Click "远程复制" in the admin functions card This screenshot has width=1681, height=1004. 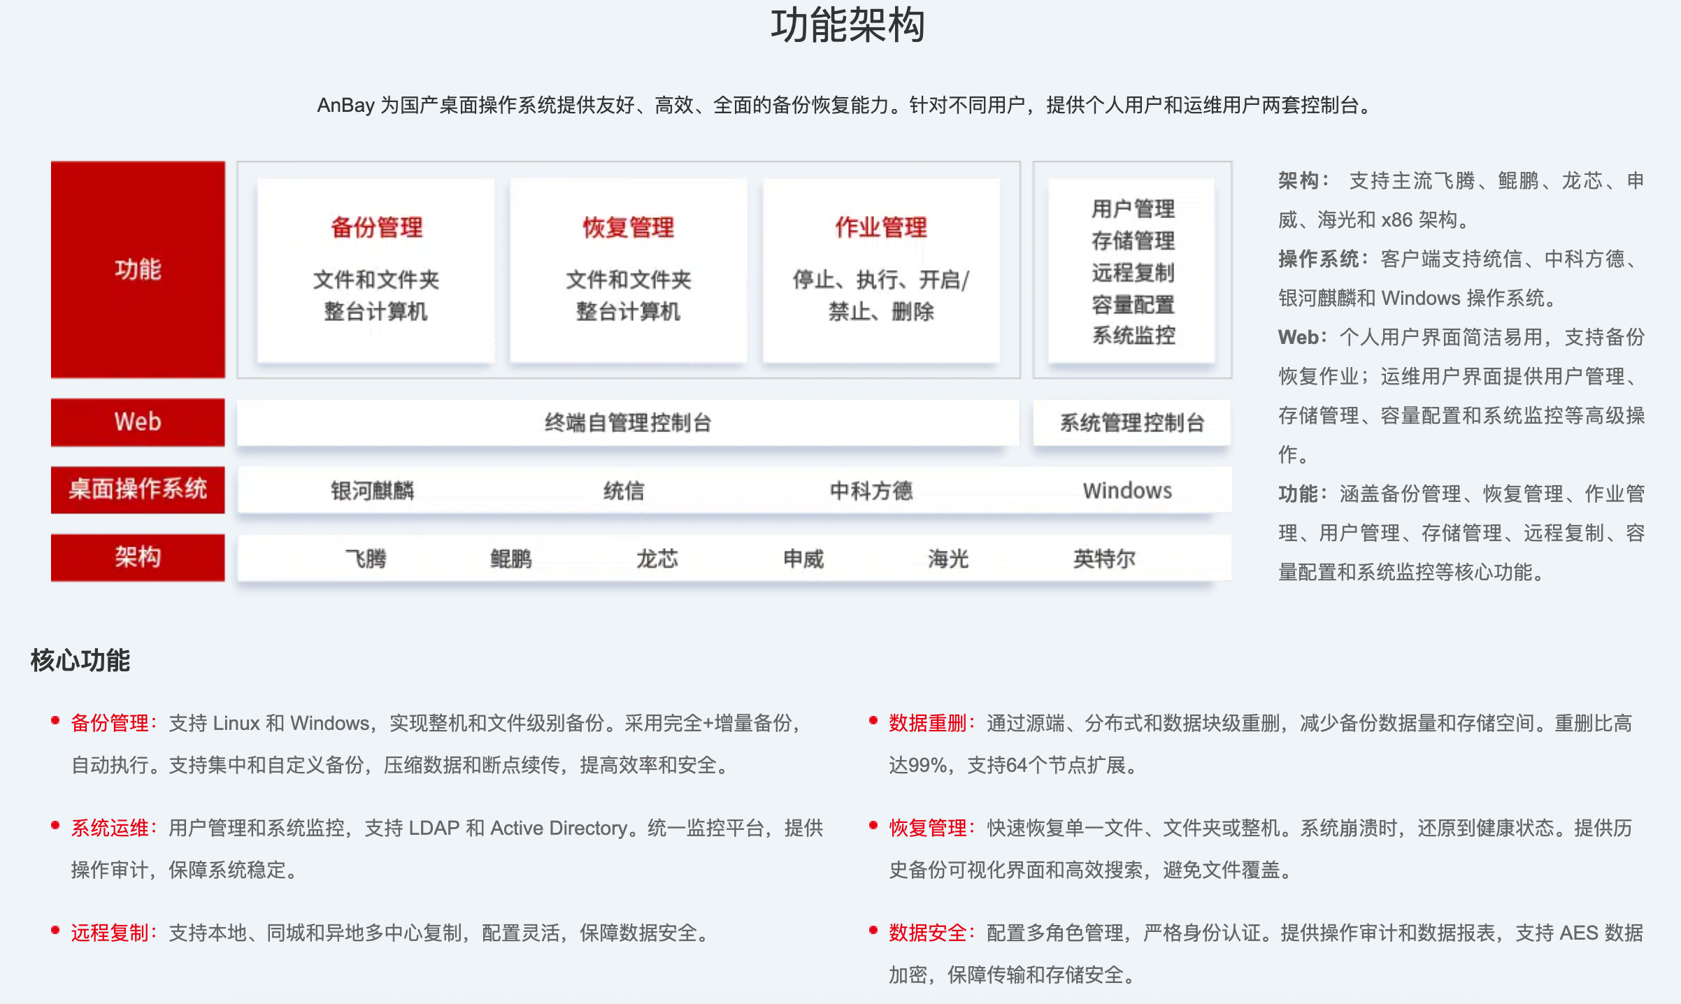click(1133, 272)
